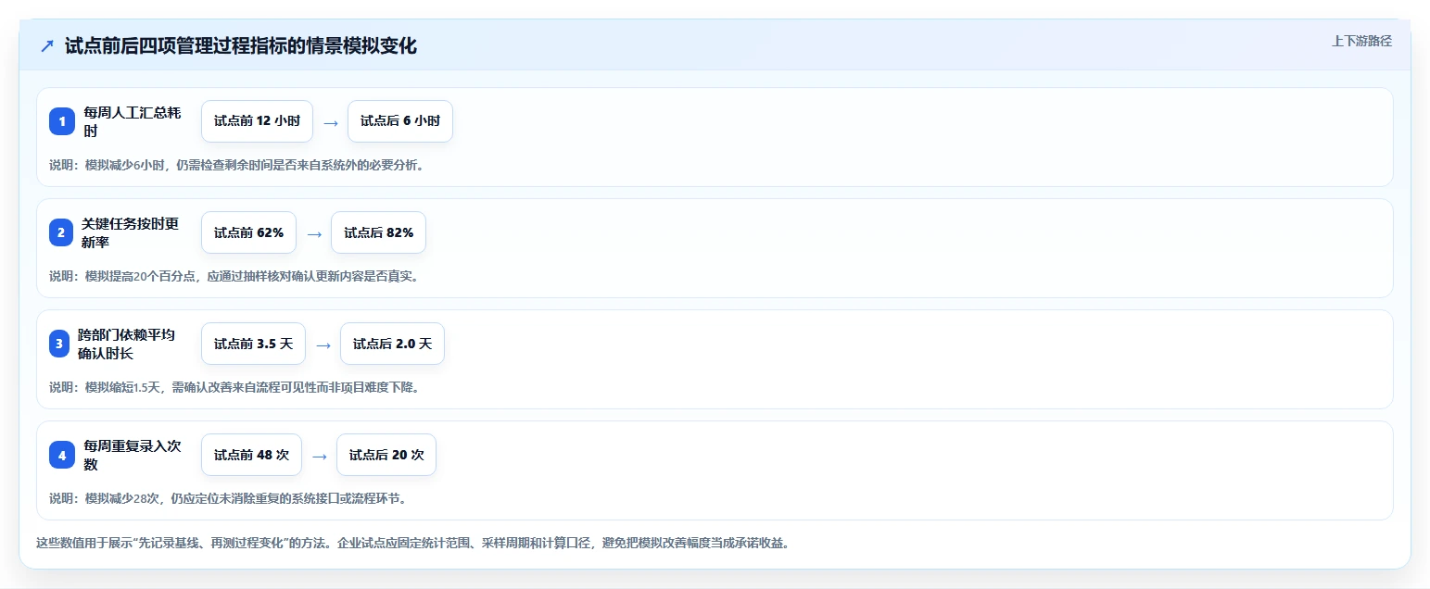The width and height of the screenshot is (1430, 589).
Task: Click the 试点后 20 次 pill
Action: [x=386, y=455]
